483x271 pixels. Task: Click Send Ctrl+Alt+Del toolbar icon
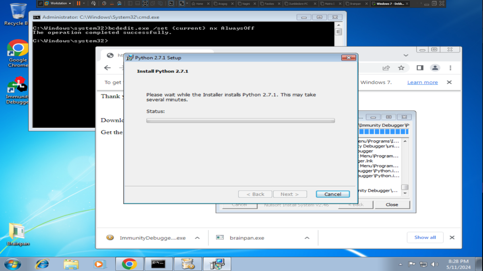pos(93,3)
